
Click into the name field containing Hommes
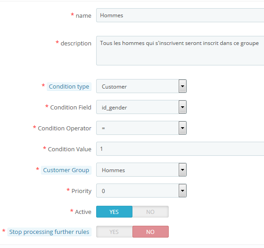(180, 15)
